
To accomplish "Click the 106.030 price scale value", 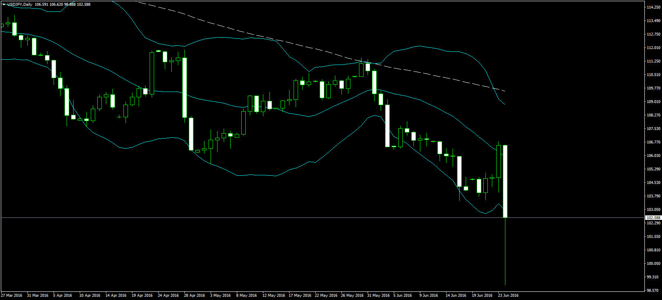I will tap(653, 156).
